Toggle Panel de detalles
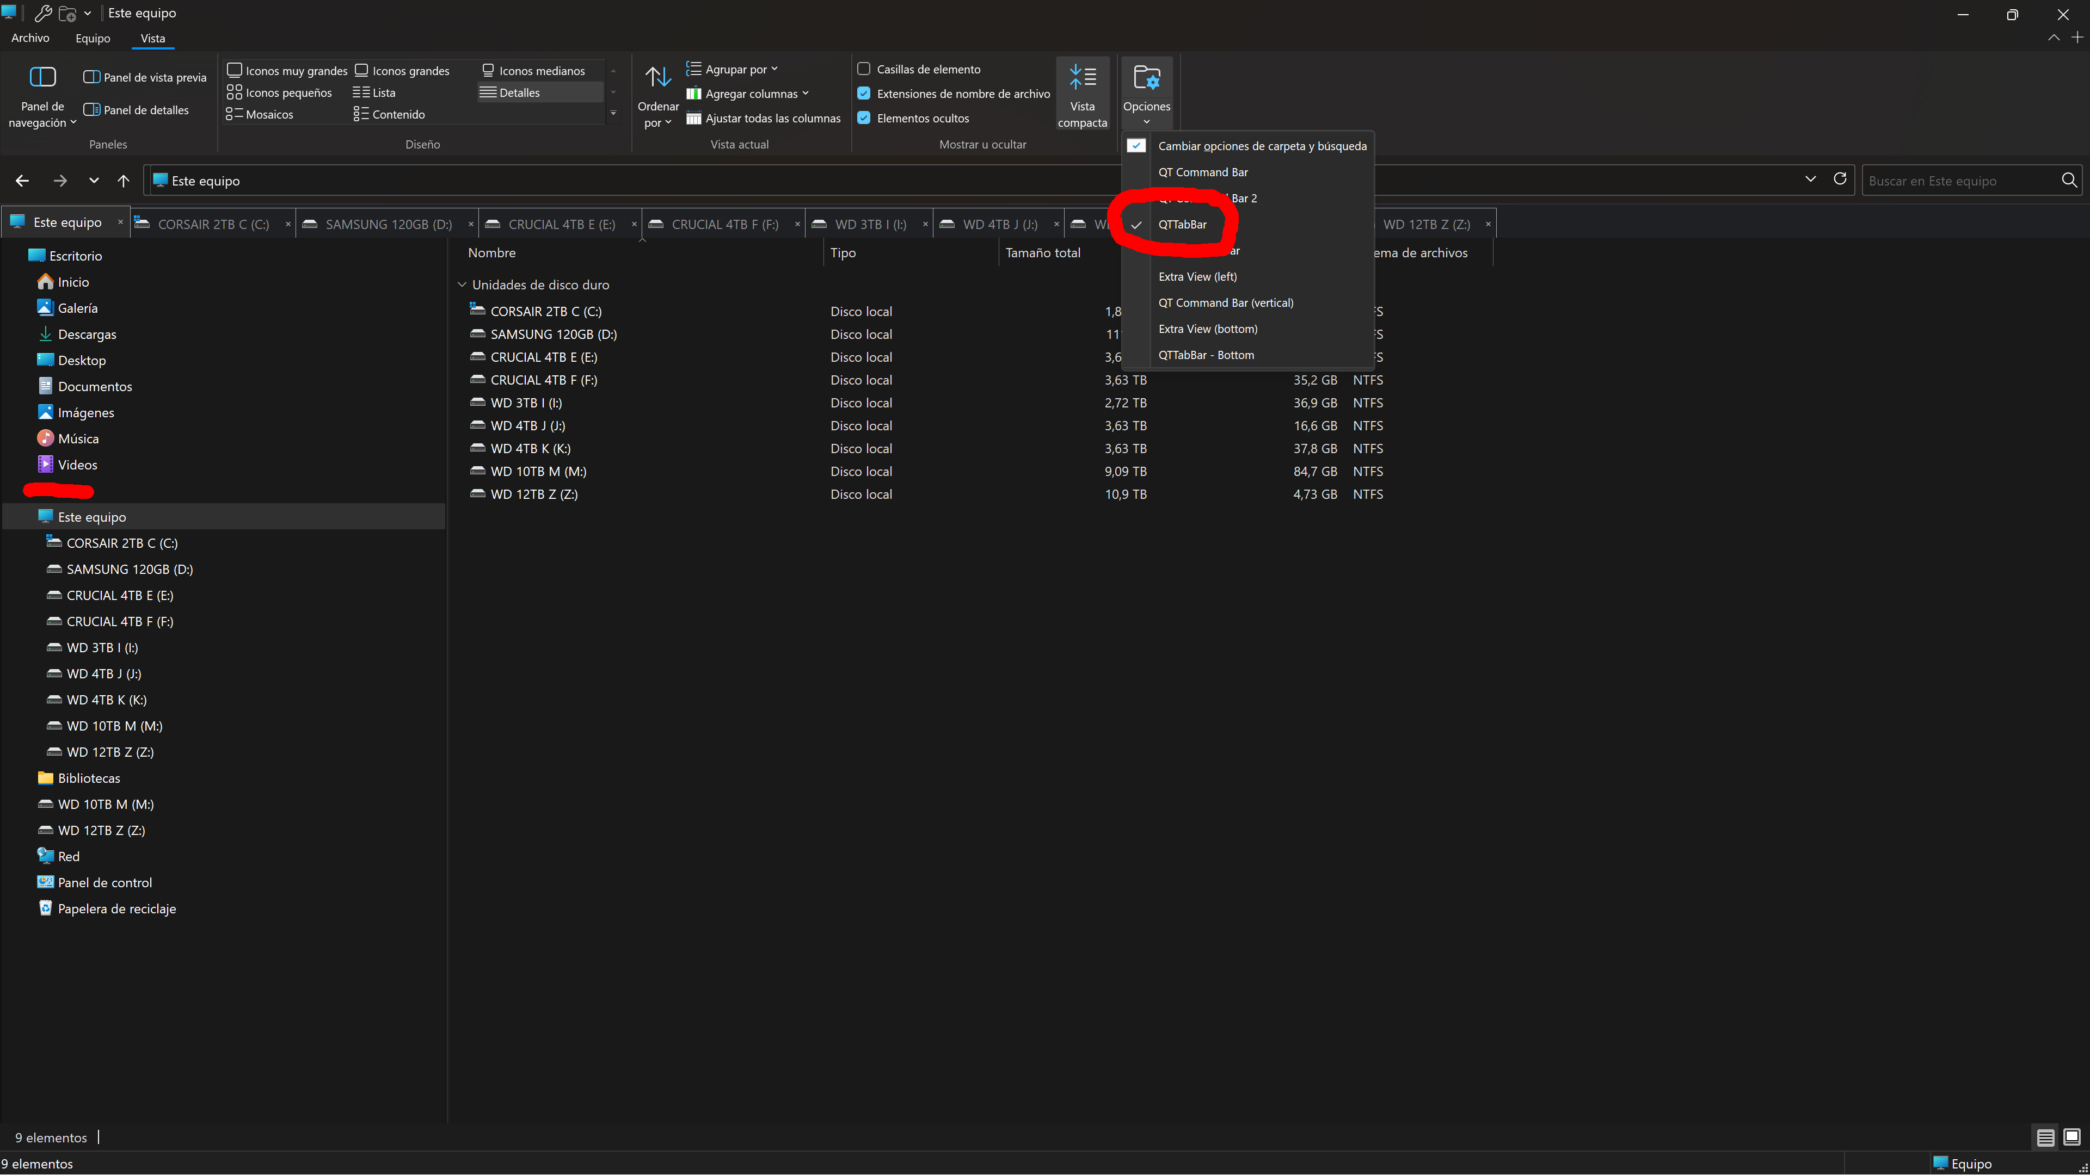The width and height of the screenshot is (2090, 1175). (x=136, y=109)
